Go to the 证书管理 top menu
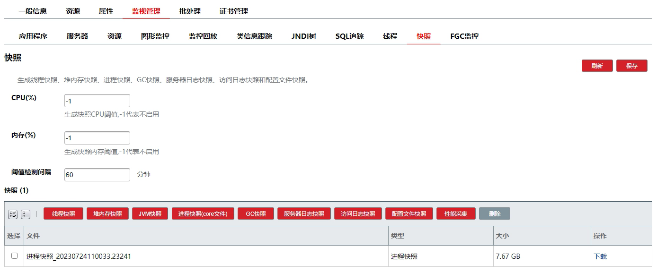Image resolution: width=657 pixels, height=273 pixels. 234,11
